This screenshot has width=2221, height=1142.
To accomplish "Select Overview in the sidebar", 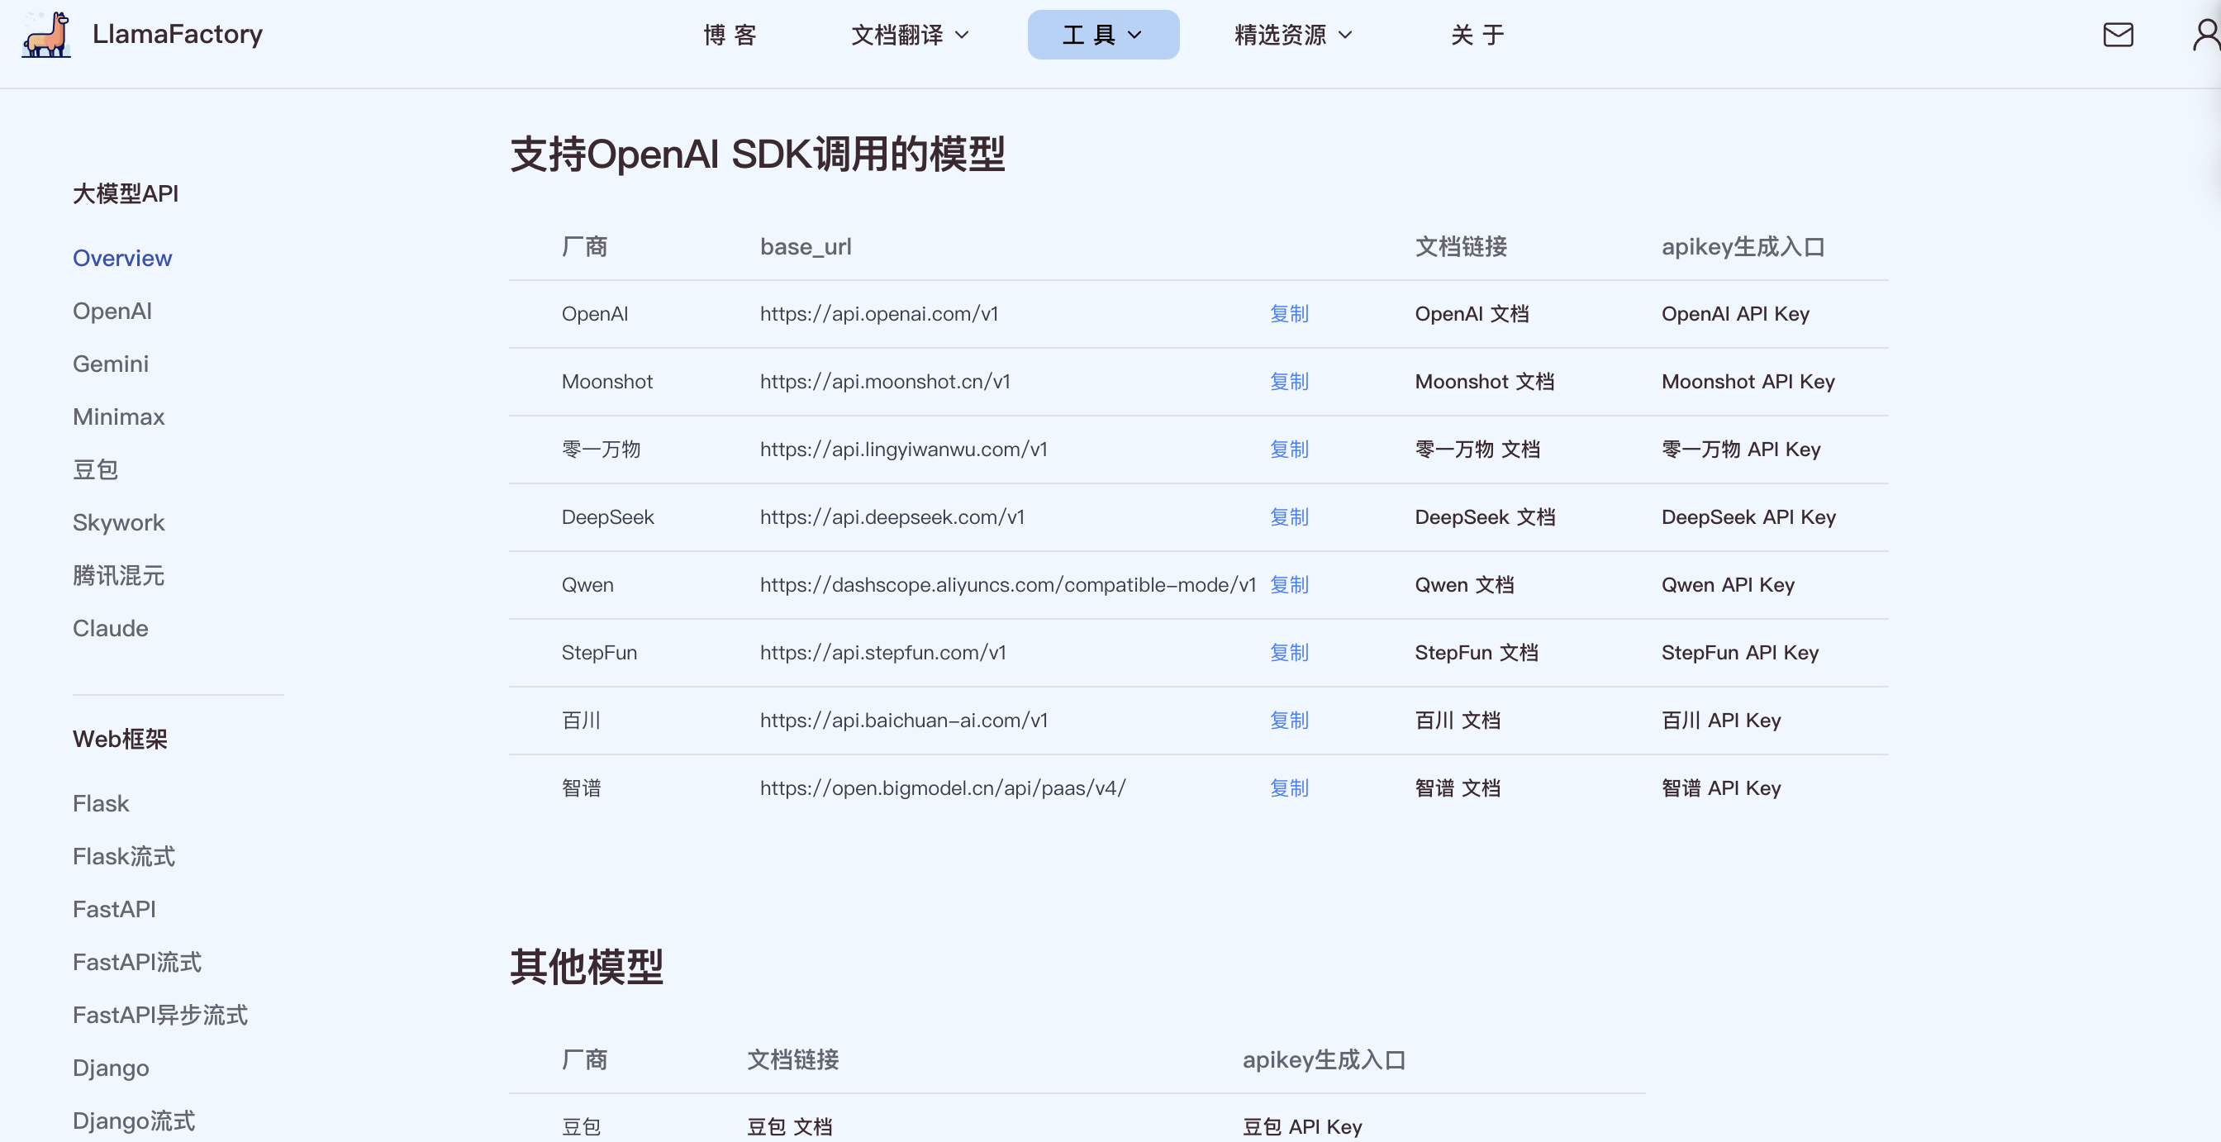I will (122, 258).
